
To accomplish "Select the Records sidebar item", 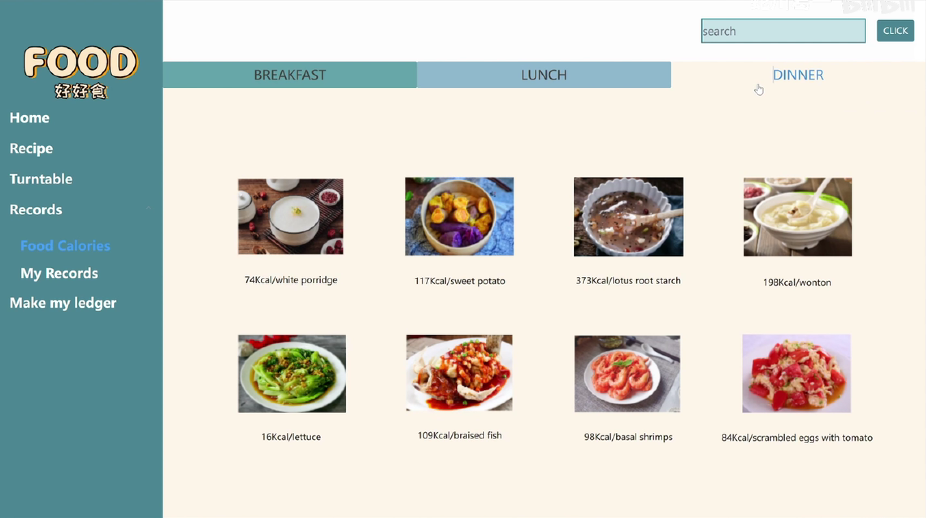I will pyautogui.click(x=36, y=209).
